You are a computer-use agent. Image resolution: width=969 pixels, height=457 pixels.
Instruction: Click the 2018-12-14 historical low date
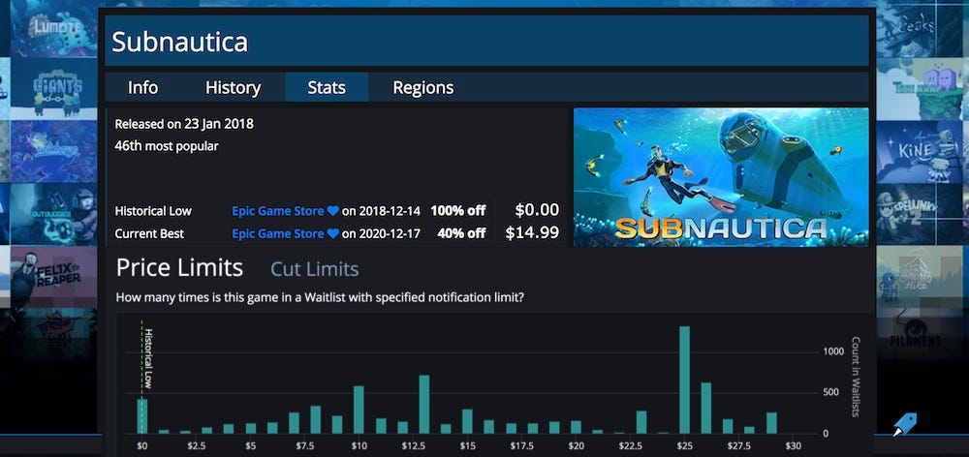390,211
